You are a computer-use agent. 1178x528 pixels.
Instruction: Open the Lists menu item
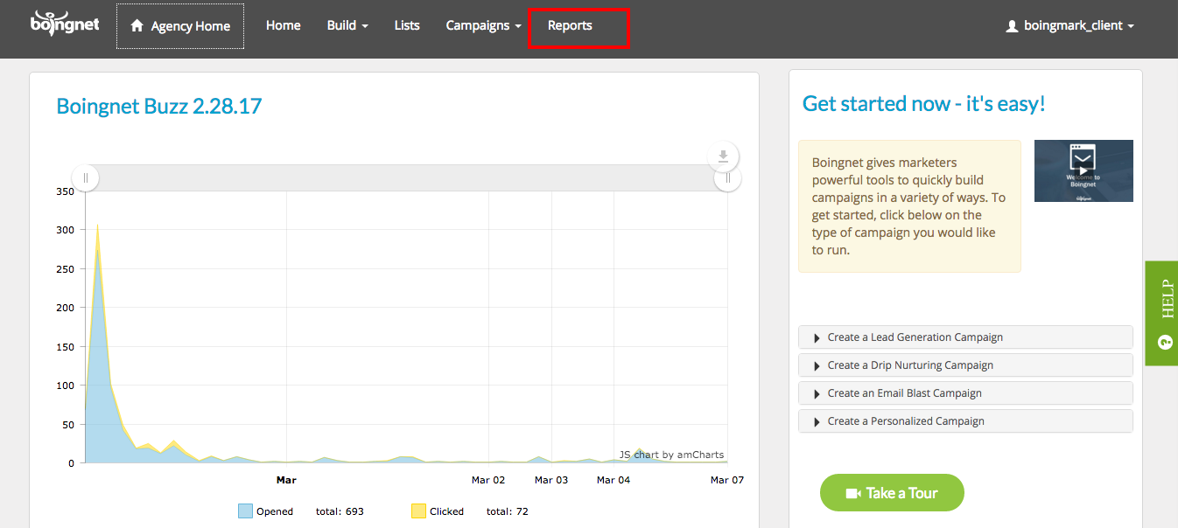click(407, 25)
